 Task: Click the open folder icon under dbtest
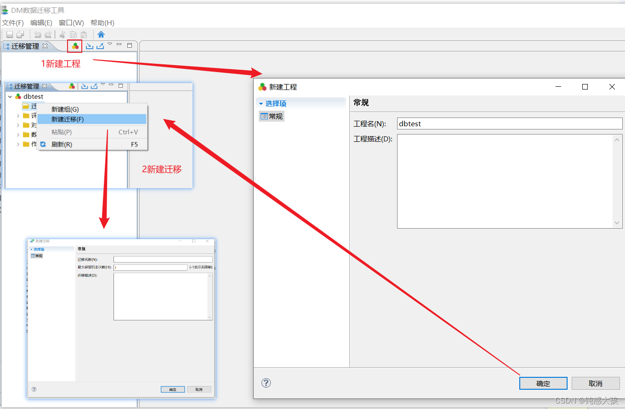(26, 106)
